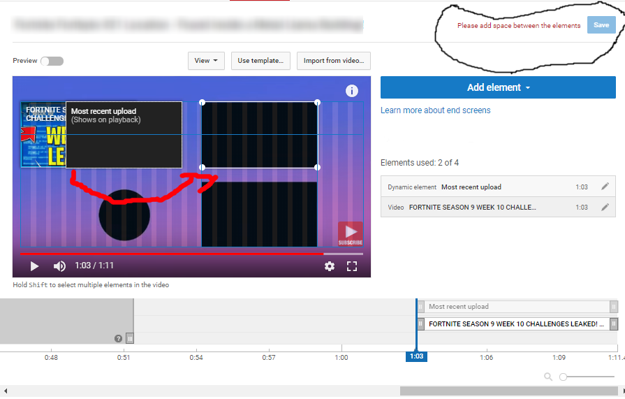625x399 pixels.
Task: Enter fullscreen mode on the player
Action: click(352, 266)
